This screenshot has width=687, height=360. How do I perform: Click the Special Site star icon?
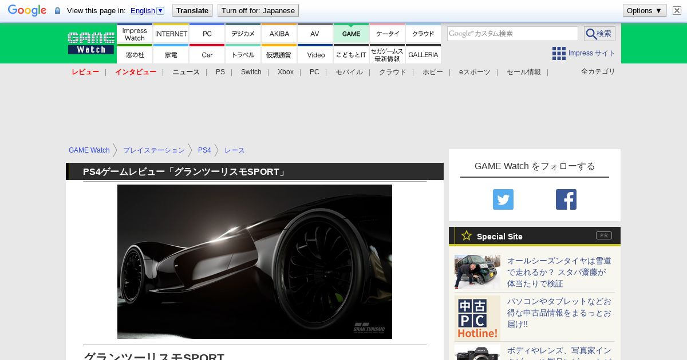467,235
